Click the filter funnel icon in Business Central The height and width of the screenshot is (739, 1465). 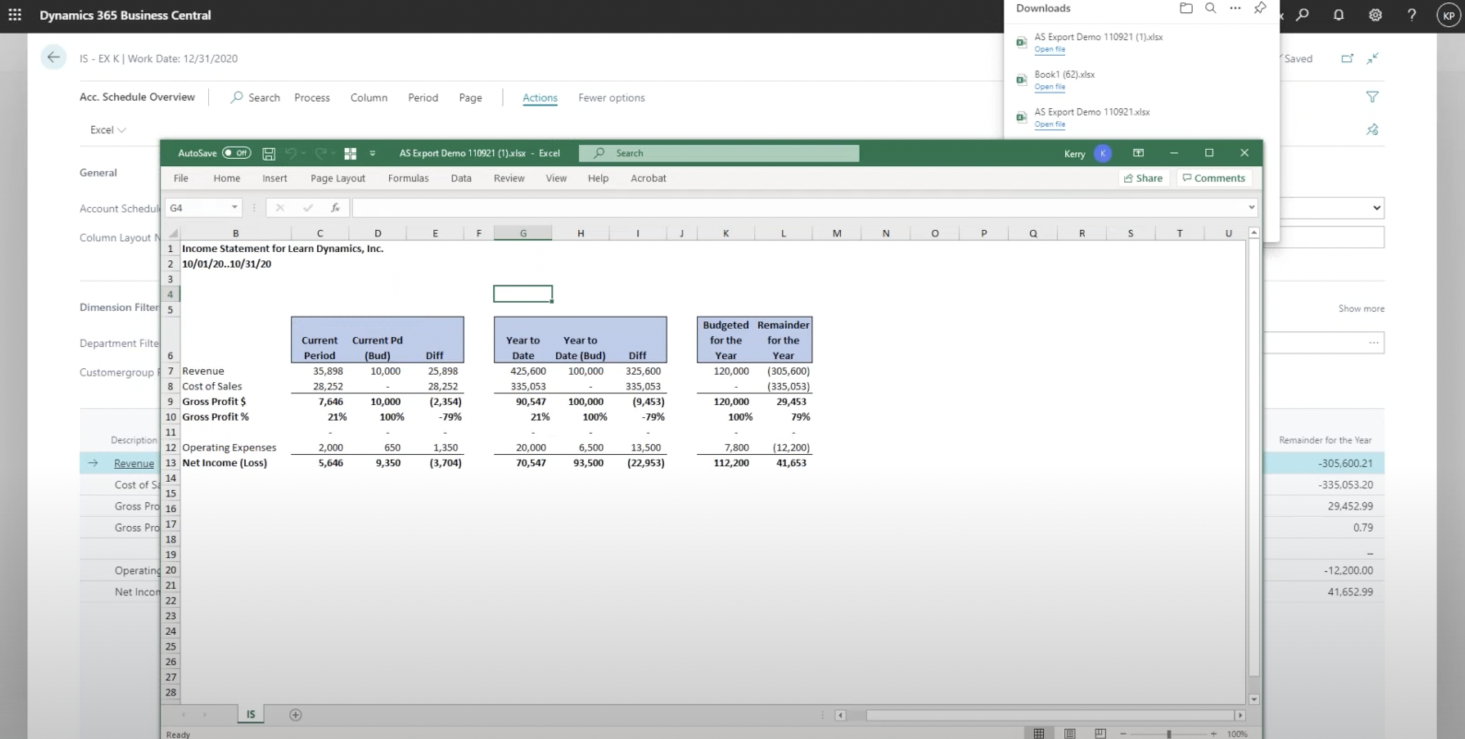click(1372, 97)
